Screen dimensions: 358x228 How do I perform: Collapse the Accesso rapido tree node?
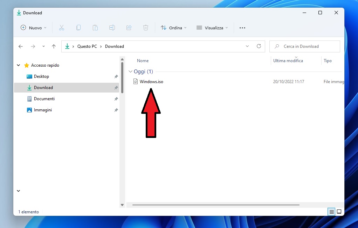coord(19,65)
